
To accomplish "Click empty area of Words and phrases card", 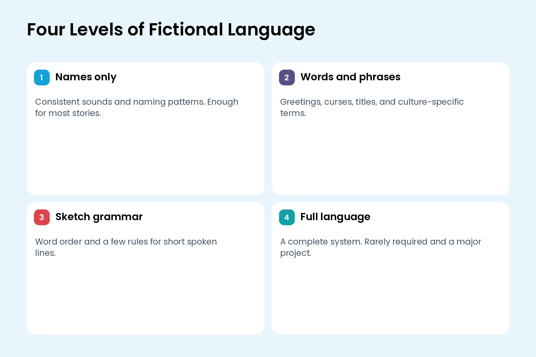I will click(x=390, y=158).
